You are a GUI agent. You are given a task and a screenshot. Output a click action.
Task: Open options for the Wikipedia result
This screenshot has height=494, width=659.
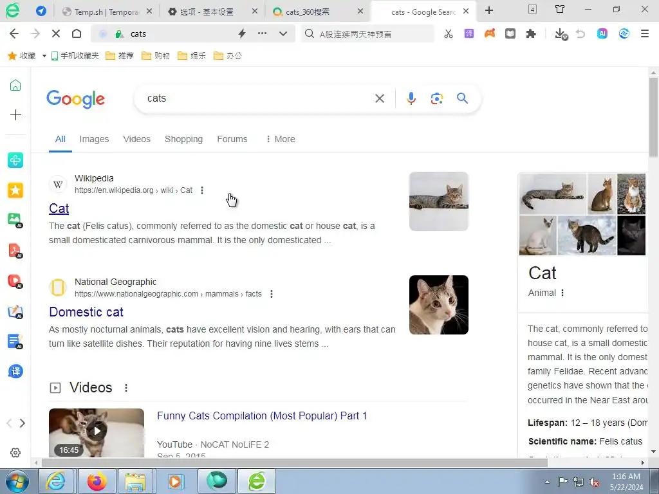[202, 190]
